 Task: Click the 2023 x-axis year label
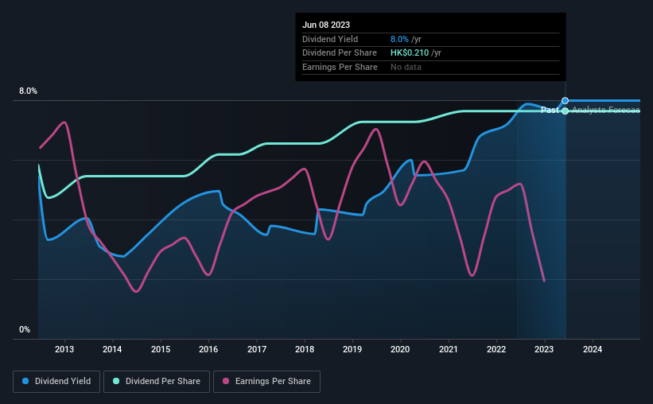pos(544,349)
